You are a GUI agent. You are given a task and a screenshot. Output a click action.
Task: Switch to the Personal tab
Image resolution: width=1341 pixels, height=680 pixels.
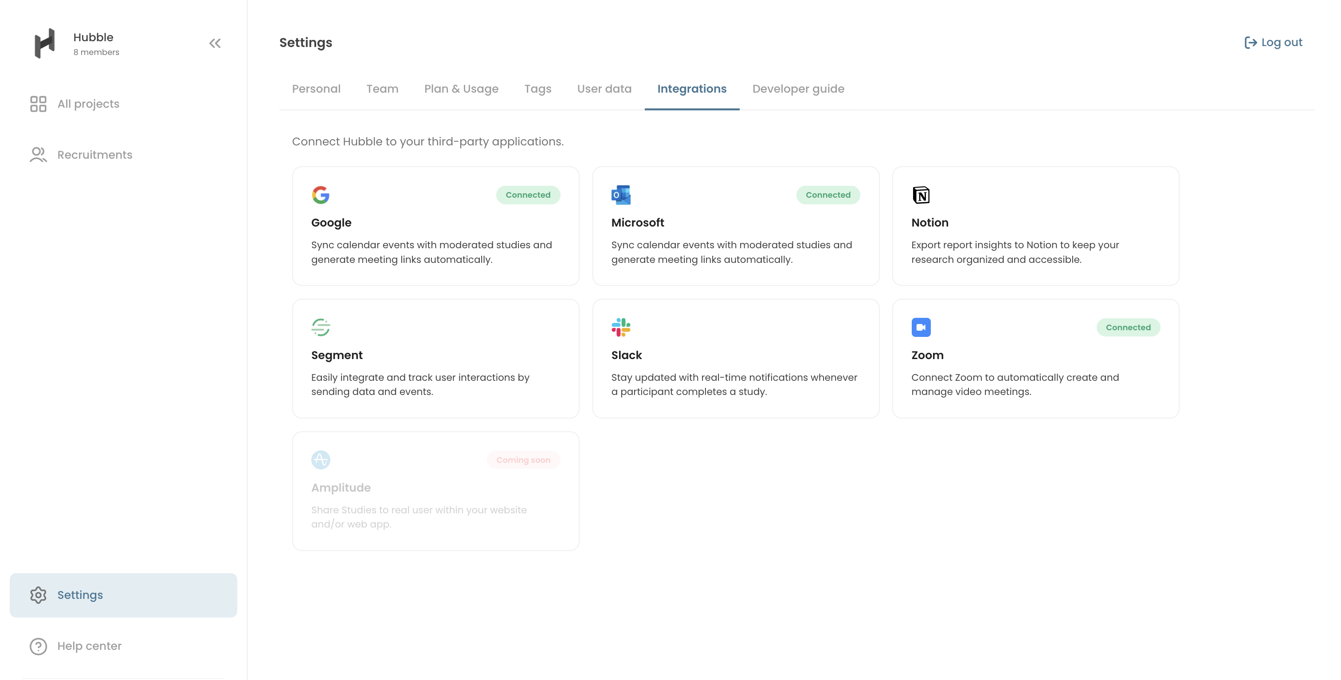coord(316,89)
